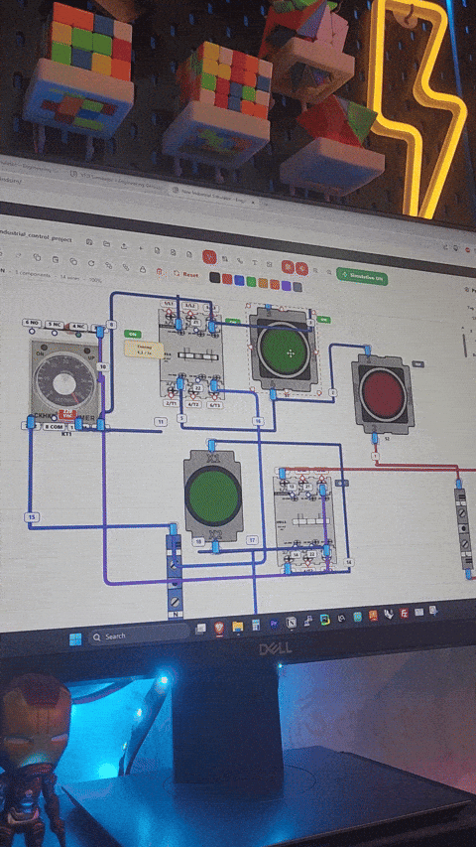The width and height of the screenshot is (476, 847).
Task: Push the green pushbutton with cursor on it
Action: click(284, 351)
